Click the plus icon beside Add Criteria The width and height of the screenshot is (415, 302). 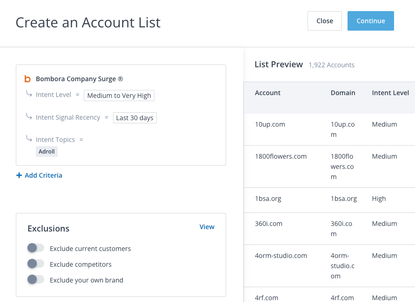[19, 175]
